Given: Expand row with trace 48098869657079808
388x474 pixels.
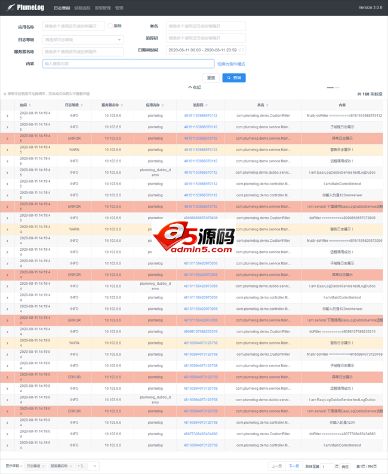Looking at the screenshot, I should tap(7, 218).
